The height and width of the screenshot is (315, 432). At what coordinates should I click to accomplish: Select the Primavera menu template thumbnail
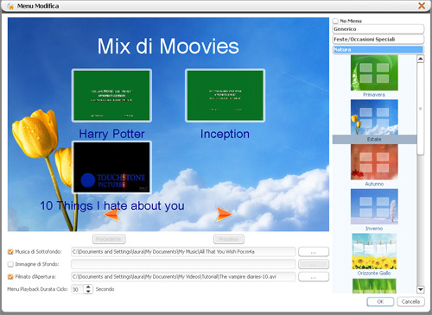pyautogui.click(x=374, y=72)
